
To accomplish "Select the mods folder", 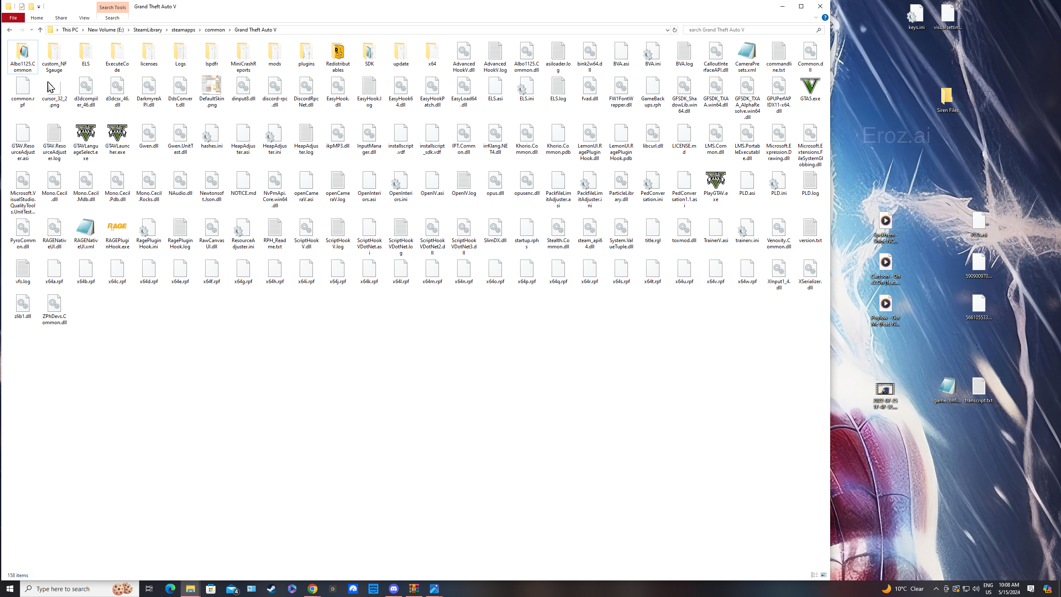I will [274, 51].
